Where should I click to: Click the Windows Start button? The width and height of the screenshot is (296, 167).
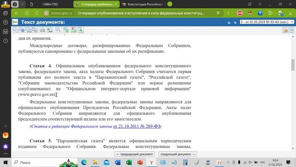6,162
